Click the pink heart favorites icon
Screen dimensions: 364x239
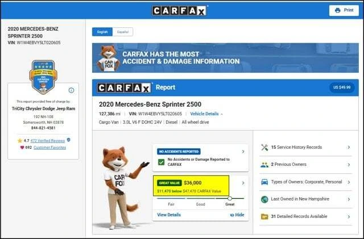point(22,148)
